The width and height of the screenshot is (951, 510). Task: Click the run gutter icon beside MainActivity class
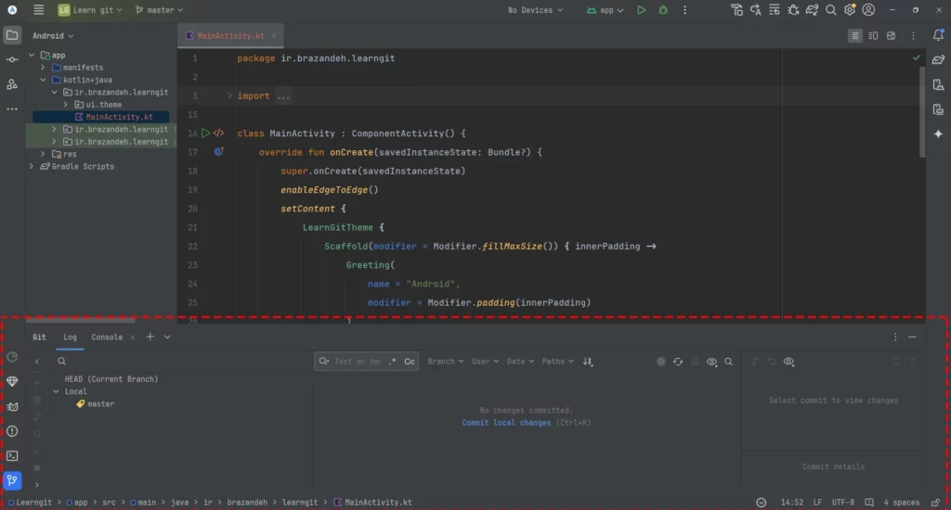(205, 133)
